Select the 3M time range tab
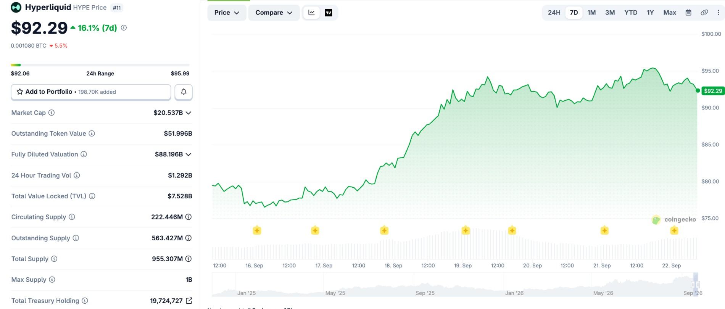725x309 pixels. (610, 13)
